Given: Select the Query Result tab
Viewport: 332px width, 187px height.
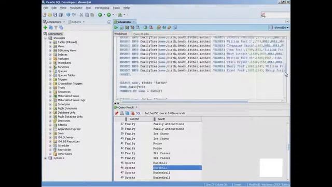Looking at the screenshot, I should tap(126, 108).
